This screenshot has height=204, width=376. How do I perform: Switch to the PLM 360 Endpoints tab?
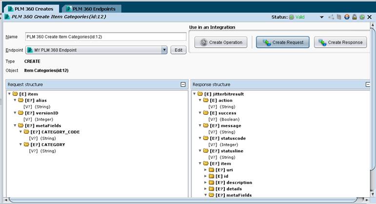click(x=91, y=9)
